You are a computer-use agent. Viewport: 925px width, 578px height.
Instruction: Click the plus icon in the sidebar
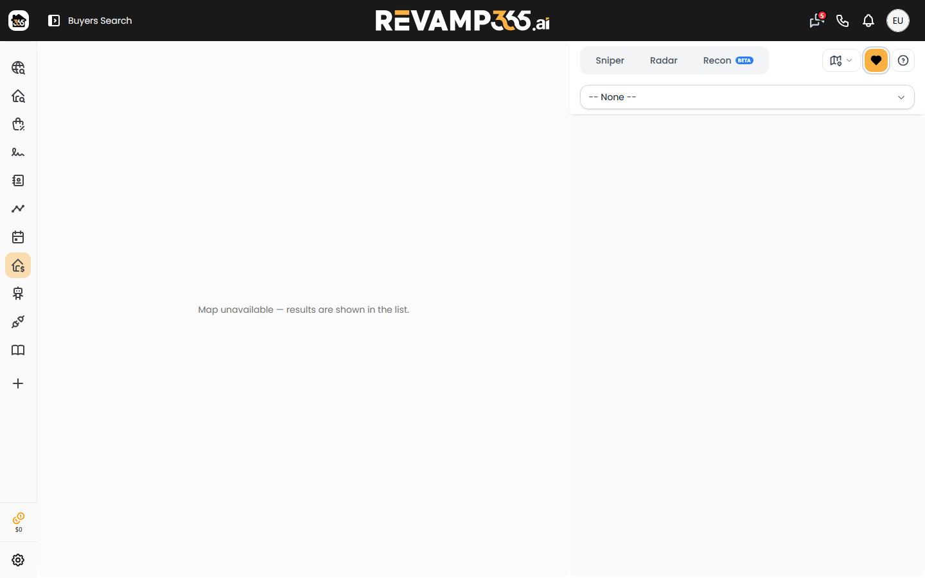point(18,383)
